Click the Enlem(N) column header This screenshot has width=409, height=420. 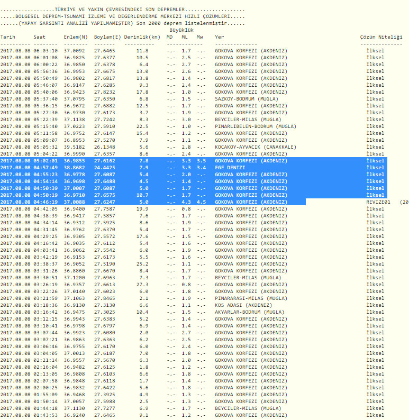point(76,37)
